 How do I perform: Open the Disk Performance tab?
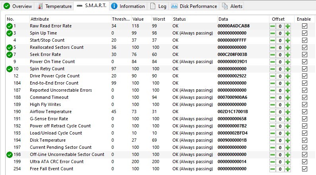[x=194, y=6]
